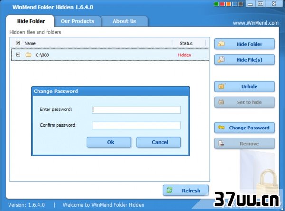Close the WinMend Folder Hidden window

(x=274, y=4)
